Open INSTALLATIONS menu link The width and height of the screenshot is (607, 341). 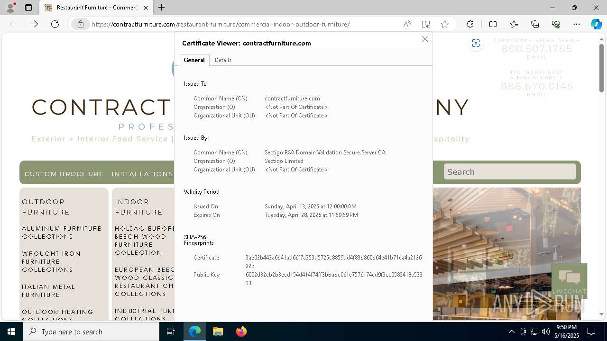[x=142, y=174]
